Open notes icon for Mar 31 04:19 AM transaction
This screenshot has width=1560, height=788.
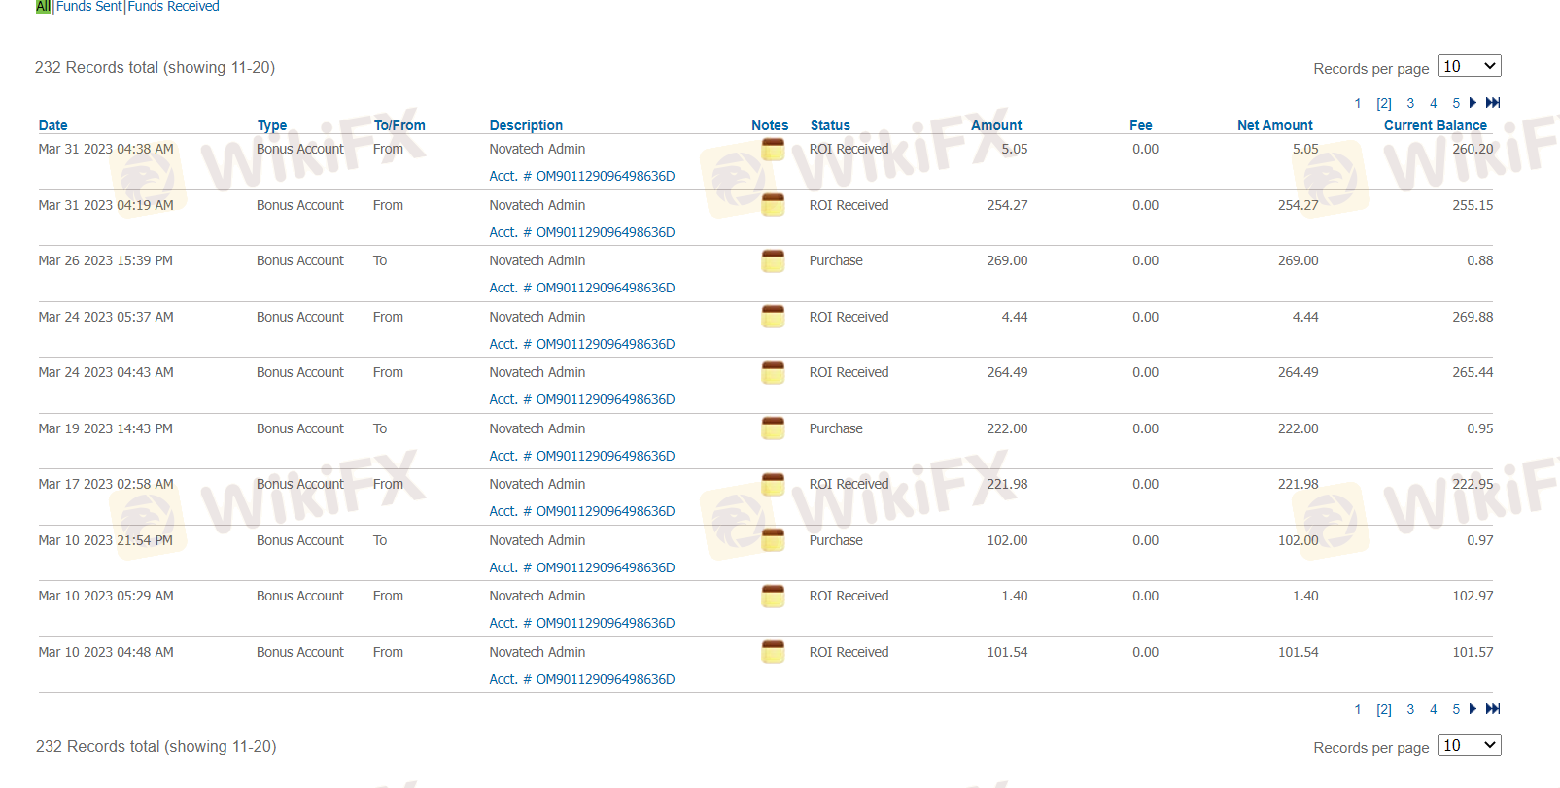pos(773,205)
